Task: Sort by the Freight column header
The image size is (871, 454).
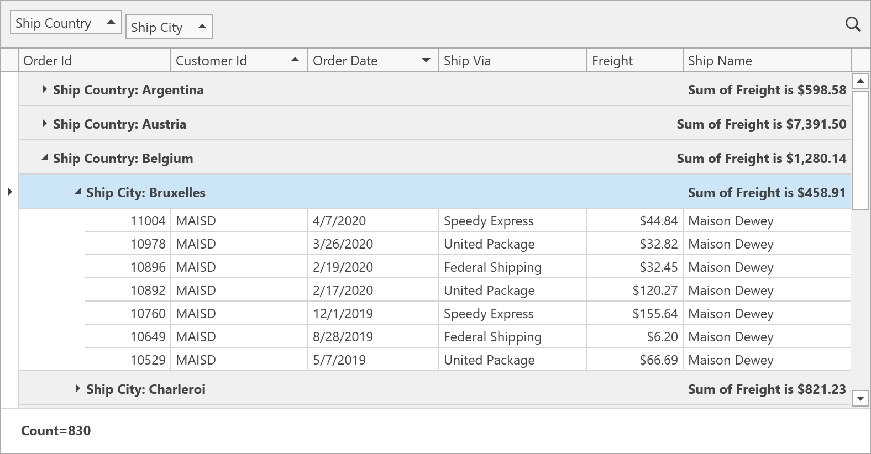Action: click(634, 61)
